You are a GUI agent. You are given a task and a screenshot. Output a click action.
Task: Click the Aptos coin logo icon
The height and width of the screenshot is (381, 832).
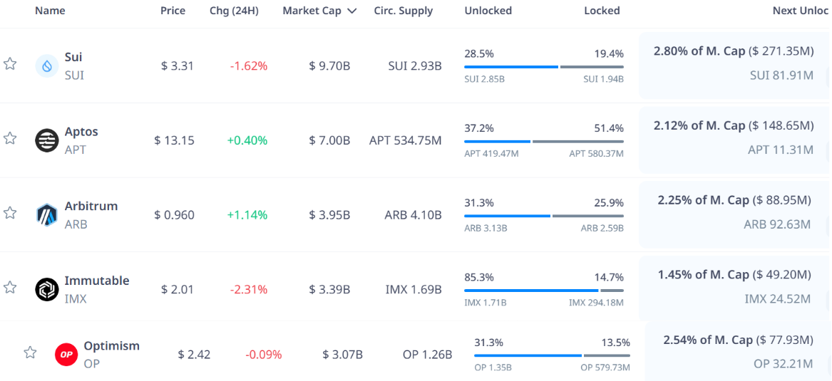click(x=47, y=140)
